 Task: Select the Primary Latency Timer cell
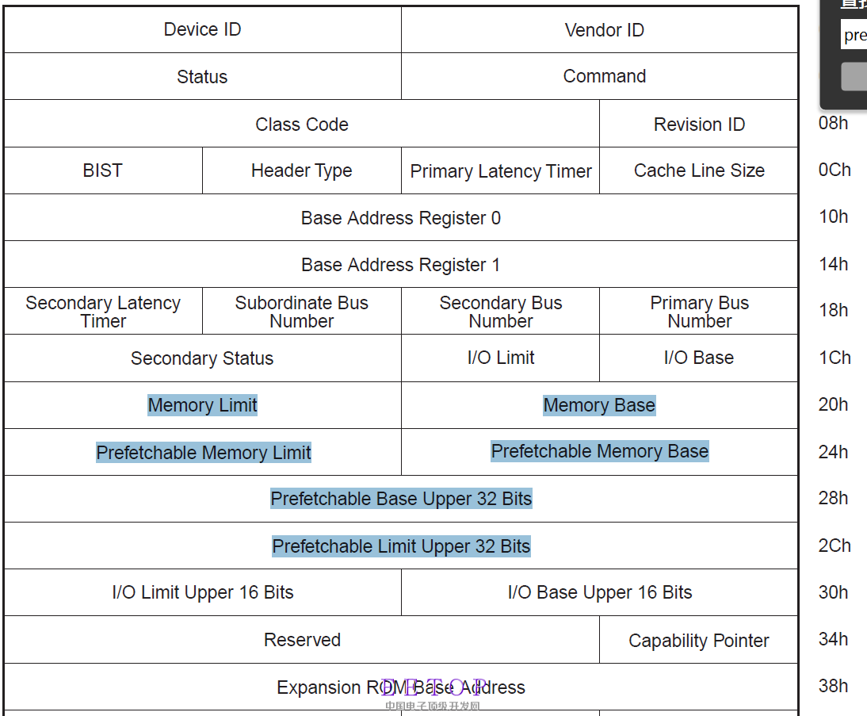pyautogui.click(x=501, y=171)
